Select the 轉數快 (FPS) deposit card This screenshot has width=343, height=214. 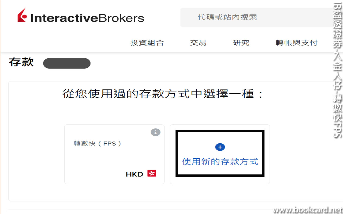[x=114, y=154]
